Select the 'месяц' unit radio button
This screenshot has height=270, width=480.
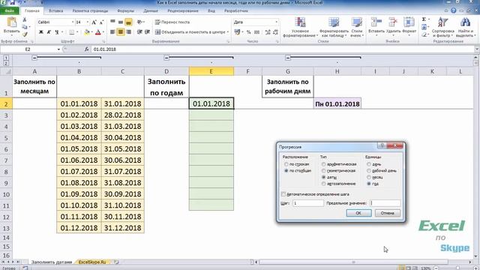click(369, 177)
